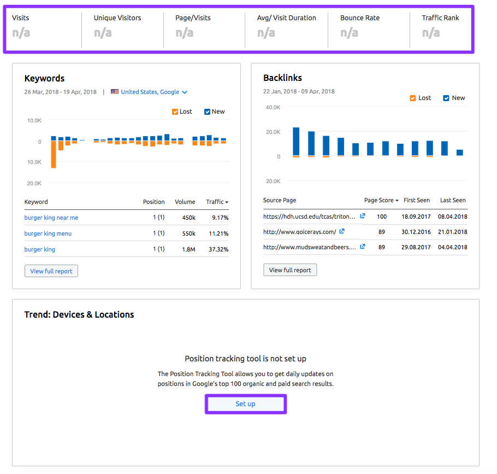
Task: Click the tallest orange Lost bar in Keywords chart
Action: [54, 155]
